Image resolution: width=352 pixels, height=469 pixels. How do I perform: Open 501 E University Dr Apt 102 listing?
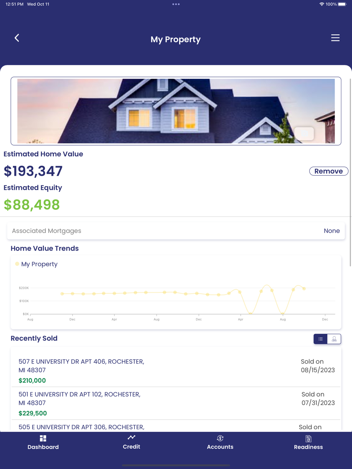click(80, 399)
